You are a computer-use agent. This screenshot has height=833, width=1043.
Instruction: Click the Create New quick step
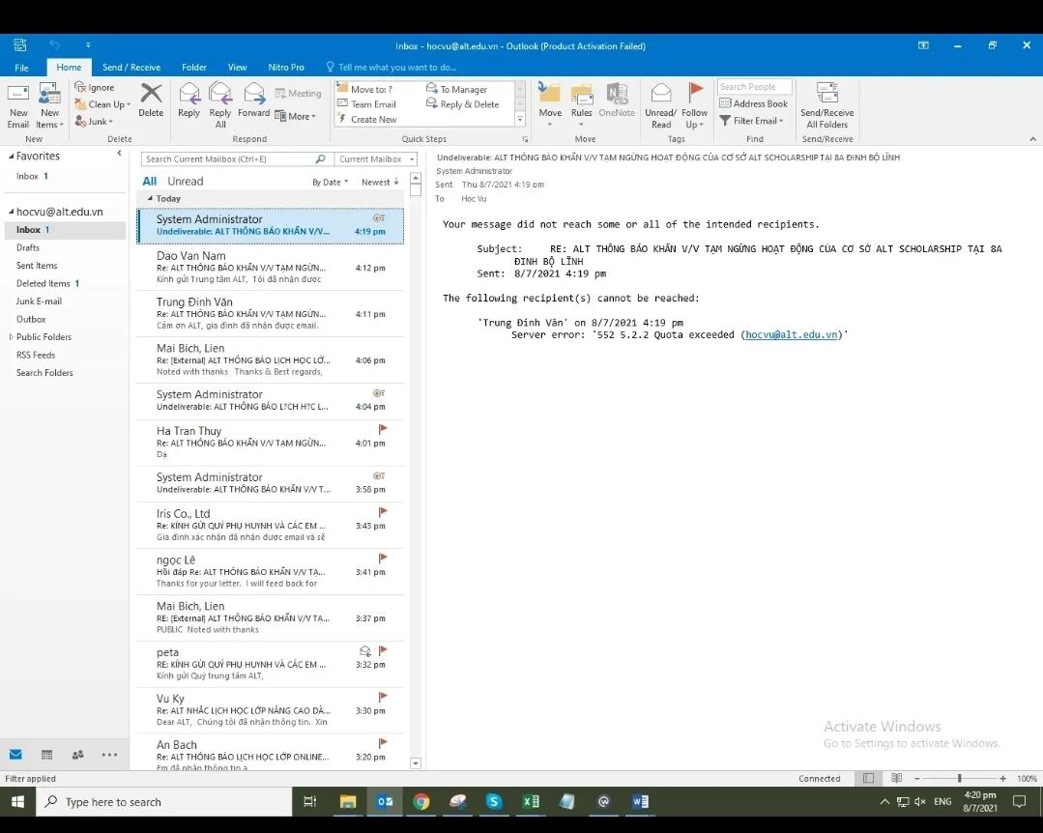coord(367,120)
